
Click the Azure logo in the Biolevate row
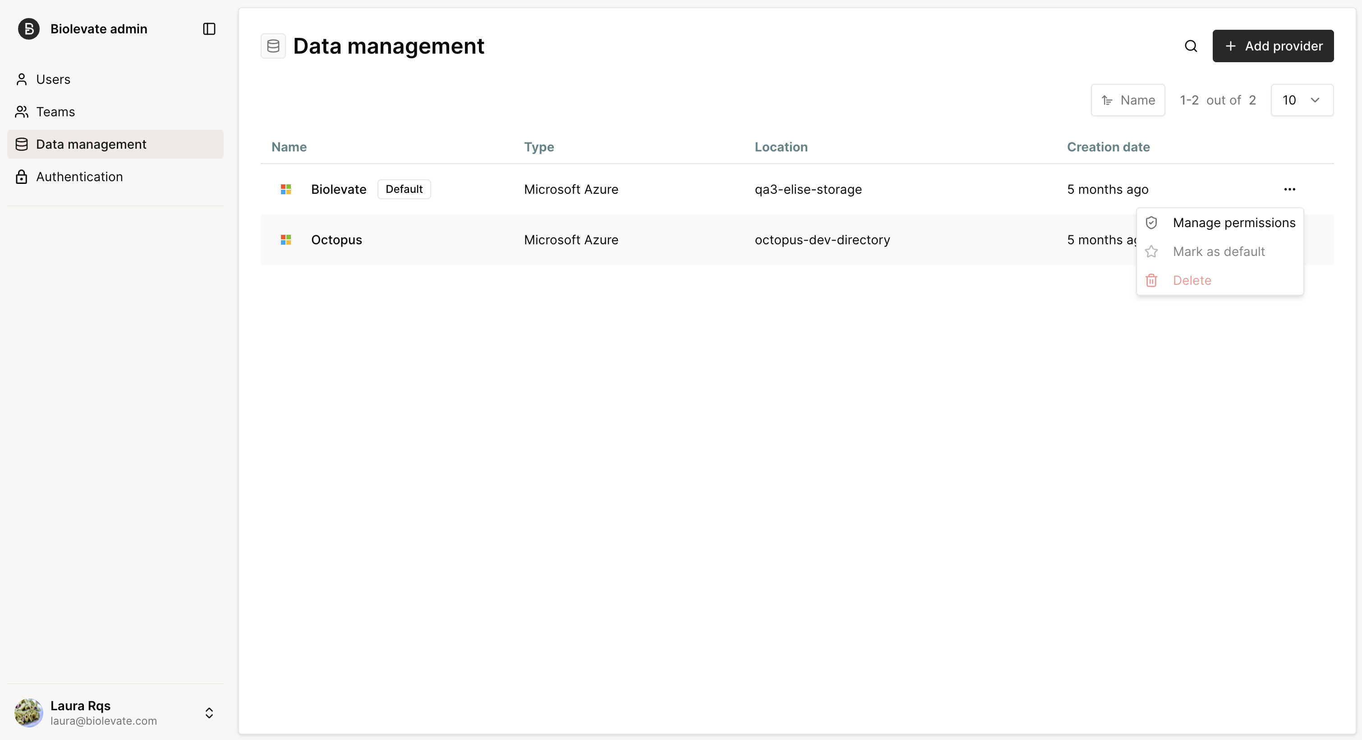(286, 189)
